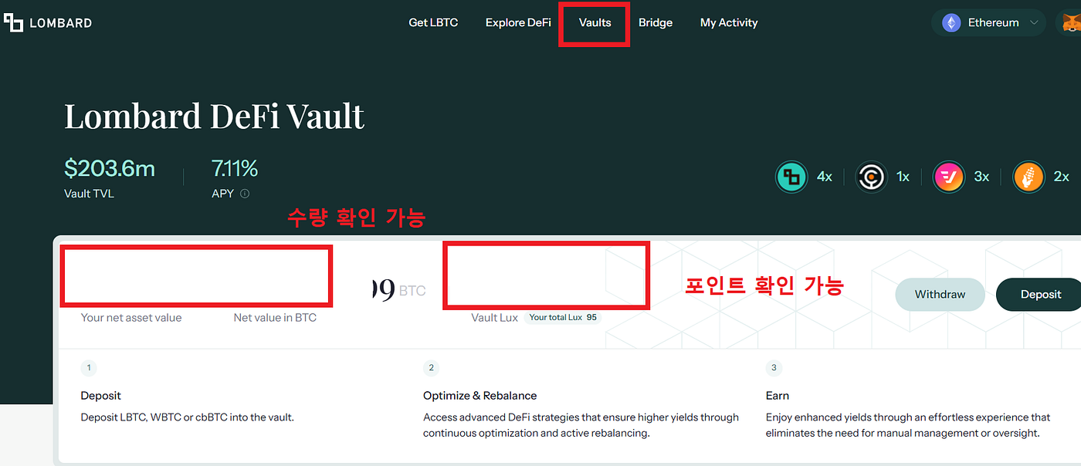1081x466 pixels.
Task: Go to the Bridge page
Action: pos(656,22)
